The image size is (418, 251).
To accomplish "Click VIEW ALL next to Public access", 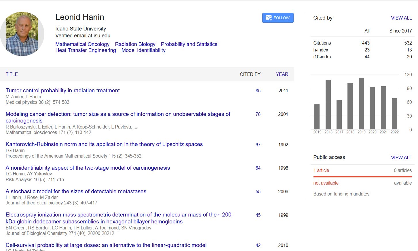I will [x=401, y=158].
